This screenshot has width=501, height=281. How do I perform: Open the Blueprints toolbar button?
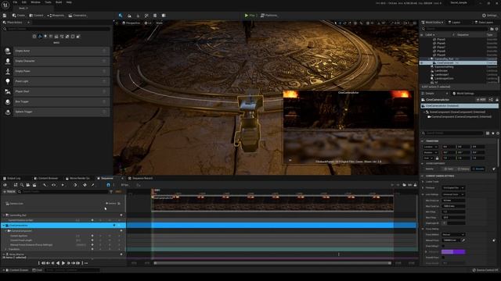pyautogui.click(x=56, y=16)
